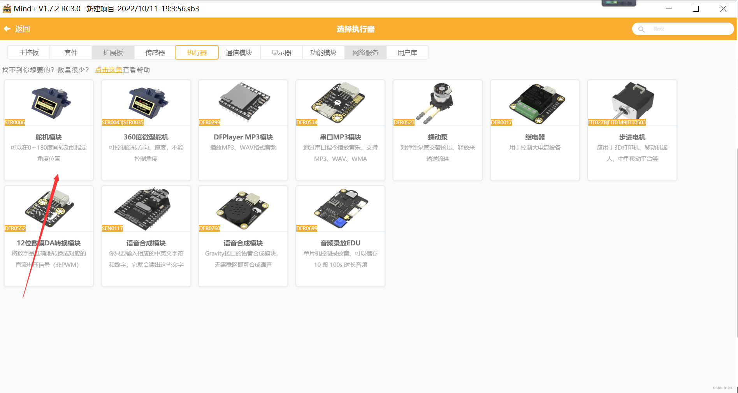Click the 返回 back button
The image size is (738, 393).
[17, 29]
